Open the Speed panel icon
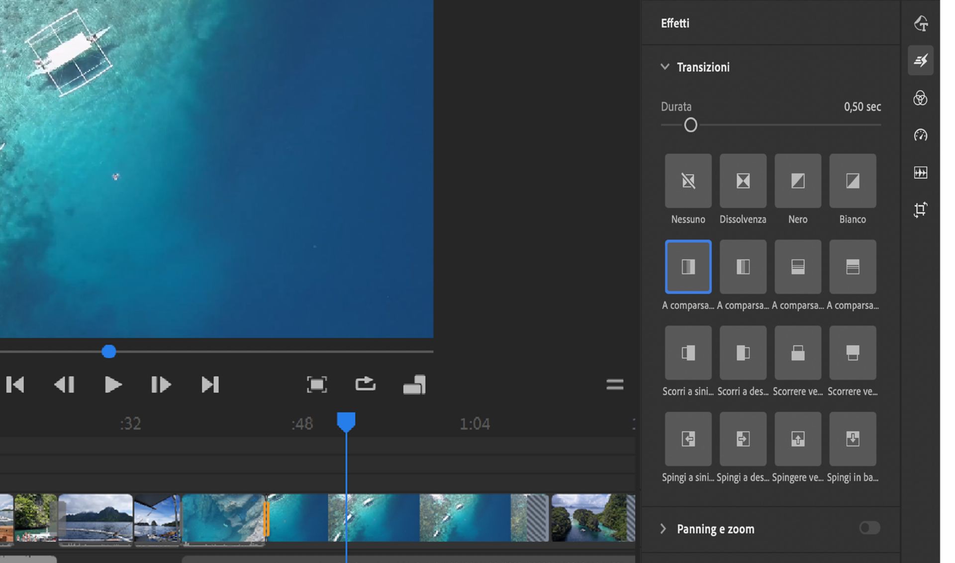Image resolution: width=955 pixels, height=563 pixels. 920,135
